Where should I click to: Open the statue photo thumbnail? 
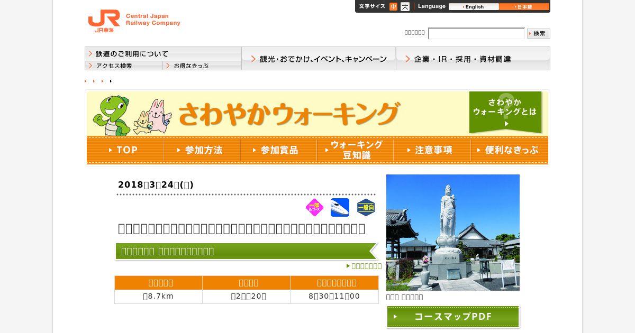tap(453, 233)
